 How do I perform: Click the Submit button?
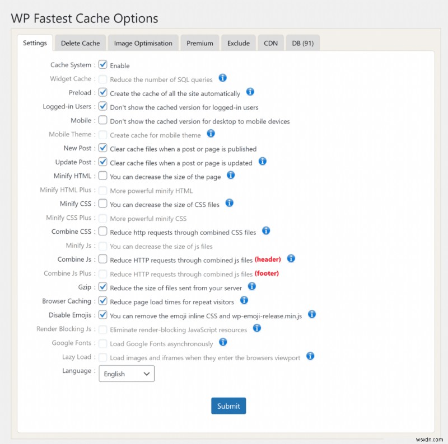click(x=228, y=406)
